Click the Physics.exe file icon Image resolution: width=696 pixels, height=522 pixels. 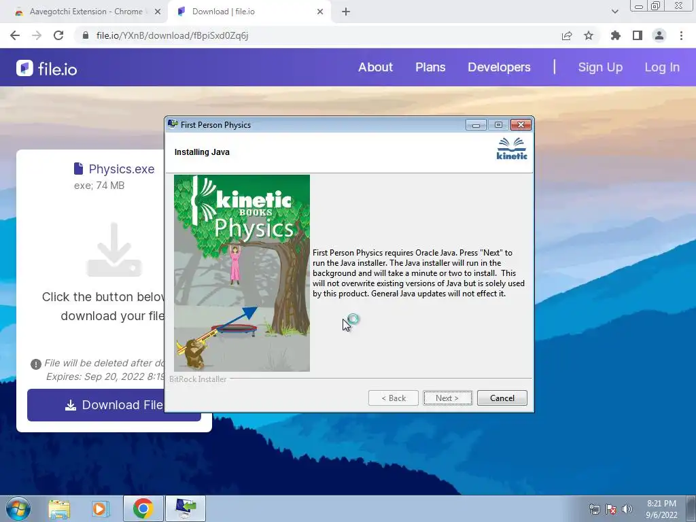(x=79, y=169)
